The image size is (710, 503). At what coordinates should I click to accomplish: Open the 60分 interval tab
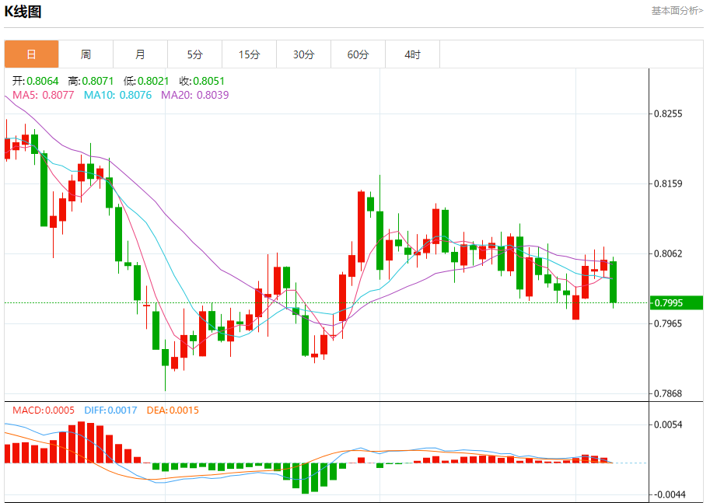tap(358, 54)
